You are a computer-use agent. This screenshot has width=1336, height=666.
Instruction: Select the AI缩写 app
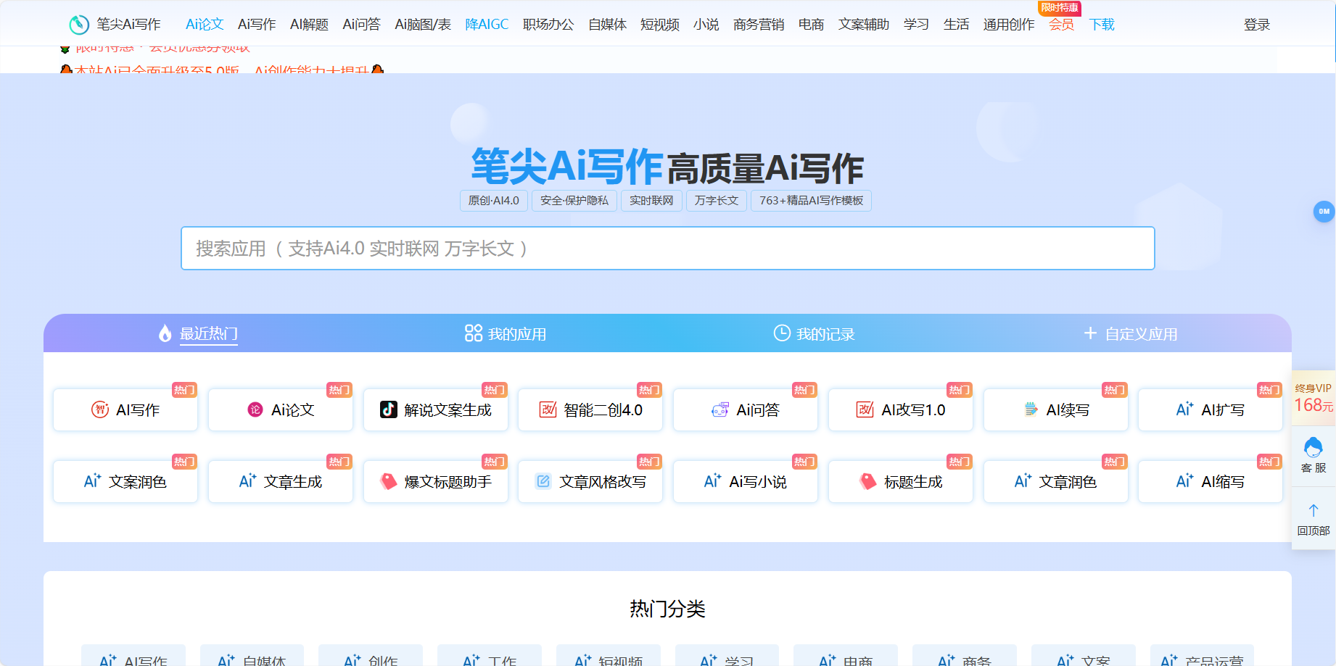coord(1210,480)
